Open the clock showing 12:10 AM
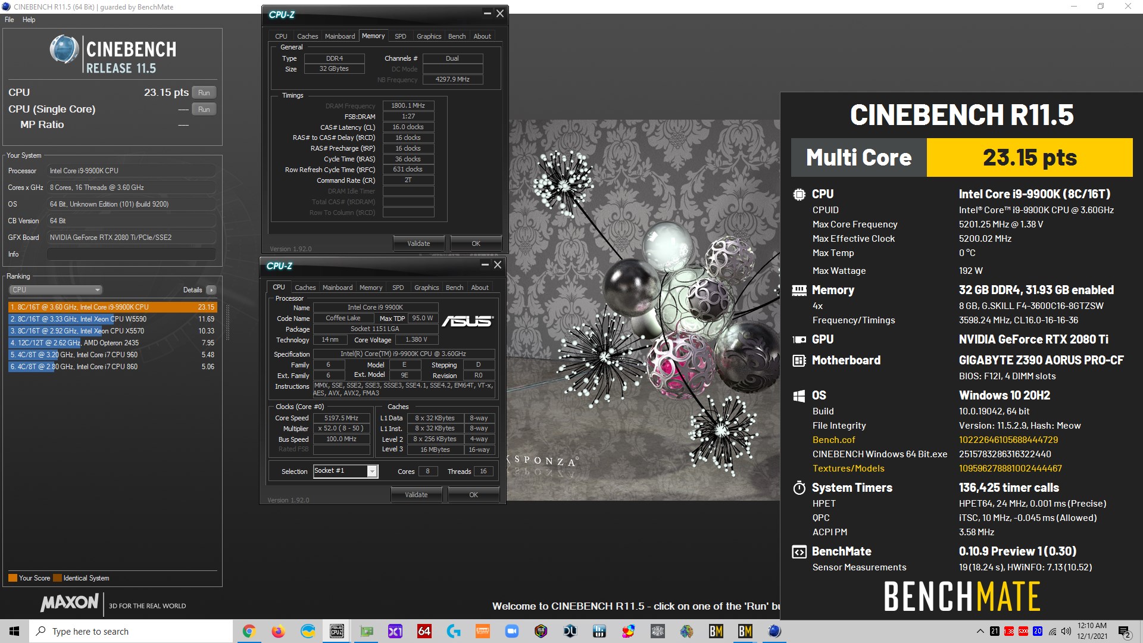This screenshot has width=1143, height=643. (x=1092, y=631)
